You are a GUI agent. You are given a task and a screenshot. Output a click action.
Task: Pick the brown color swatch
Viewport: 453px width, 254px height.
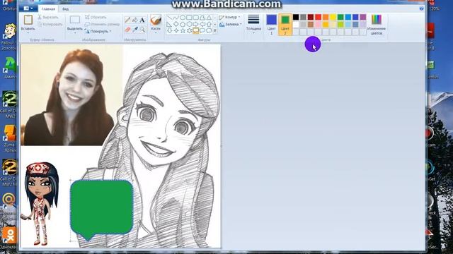(311, 25)
